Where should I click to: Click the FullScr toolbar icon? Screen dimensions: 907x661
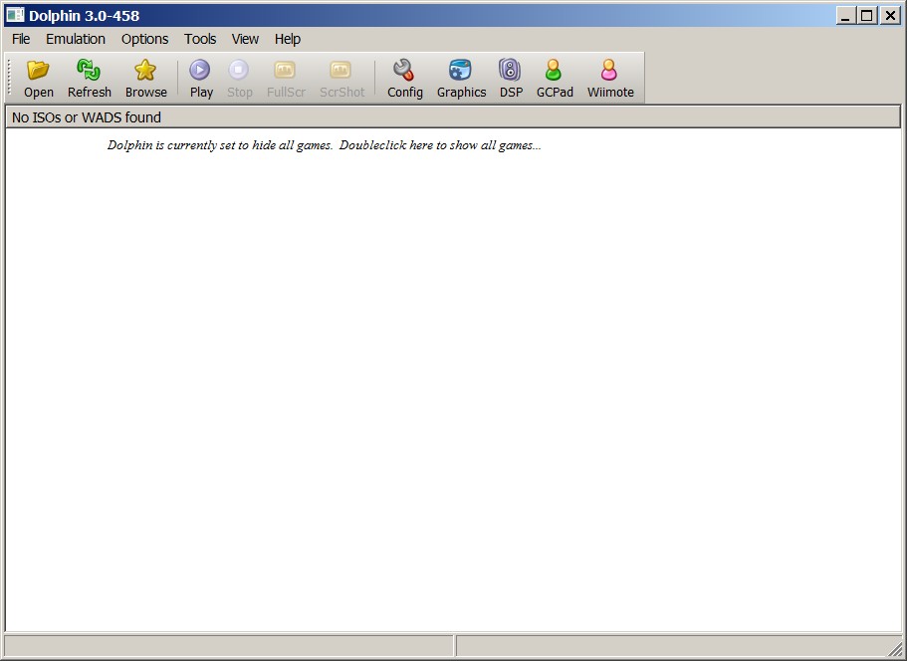pos(286,77)
